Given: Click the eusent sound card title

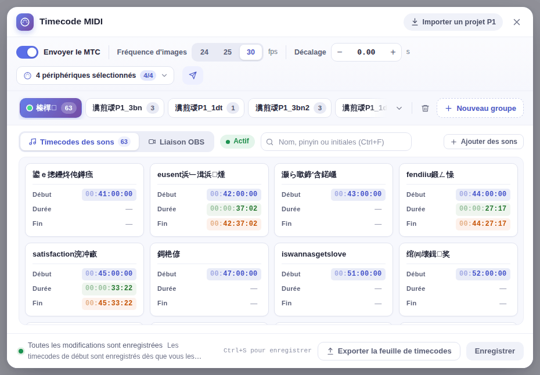Looking at the screenshot, I should pyautogui.click(x=191, y=175).
